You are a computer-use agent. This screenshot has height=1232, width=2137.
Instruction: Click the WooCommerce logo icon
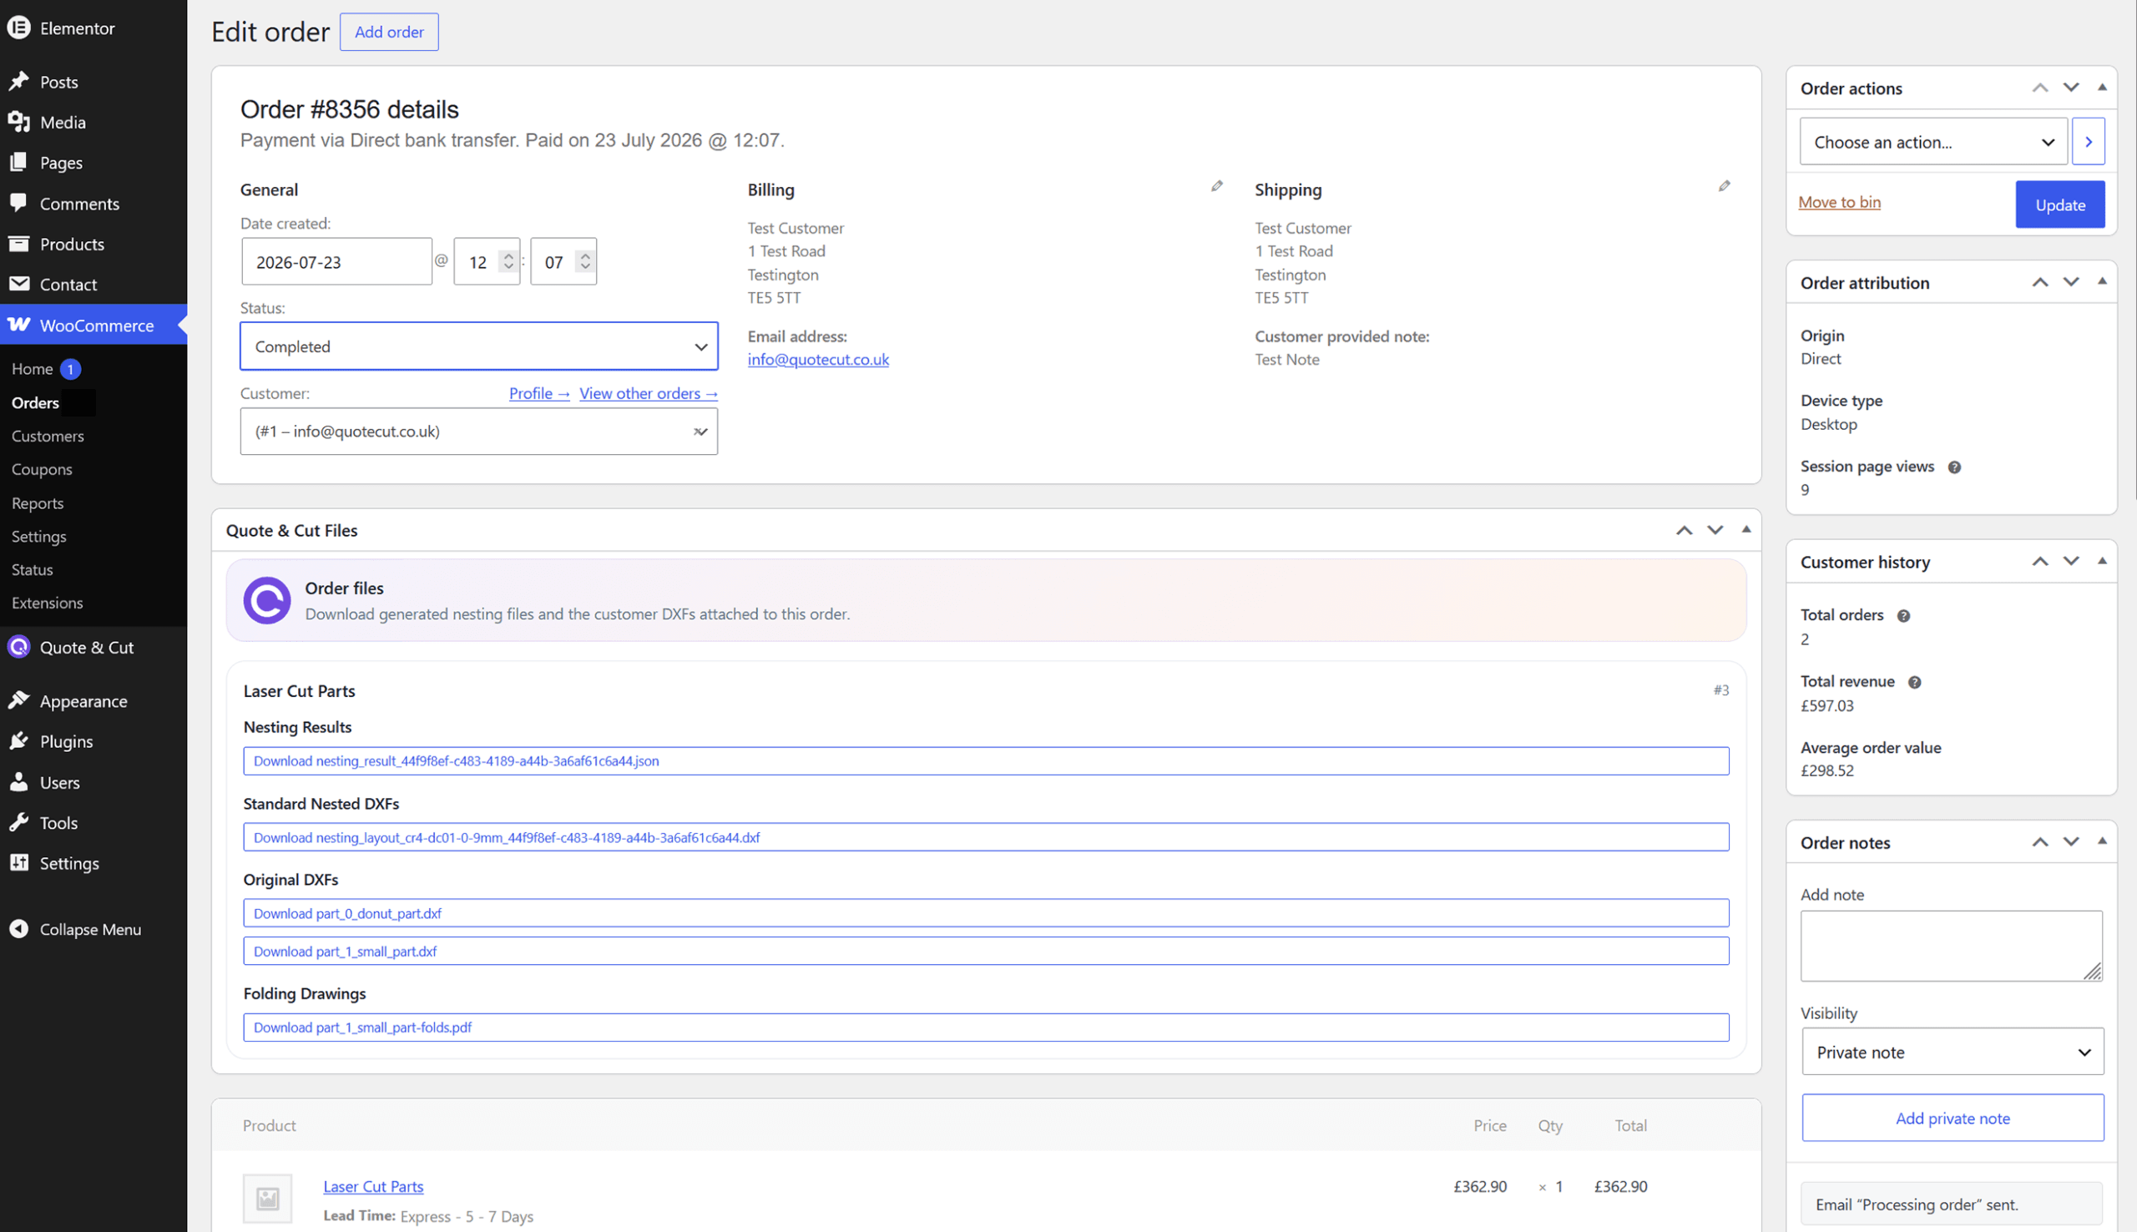point(18,325)
